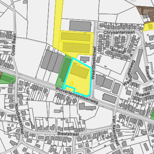Select the grey building south of Wolvertemsesteenweg
Screen dimensions: 154x154
(x=87, y=106)
